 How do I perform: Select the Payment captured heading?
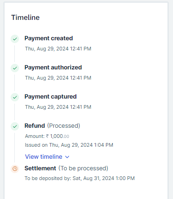50,97
